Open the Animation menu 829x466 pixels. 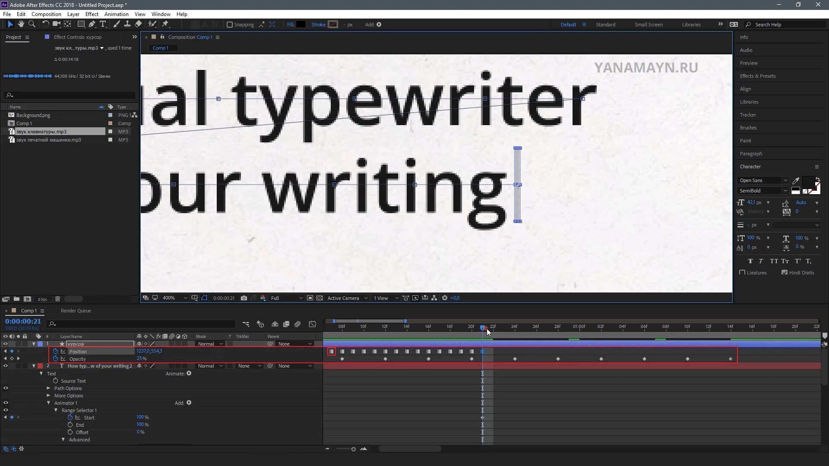click(x=116, y=14)
